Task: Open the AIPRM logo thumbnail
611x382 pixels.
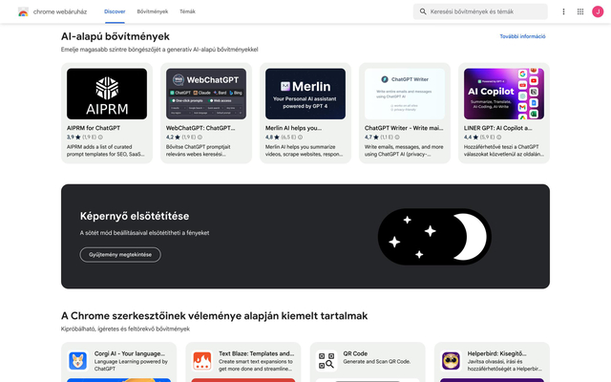Action: (x=107, y=94)
